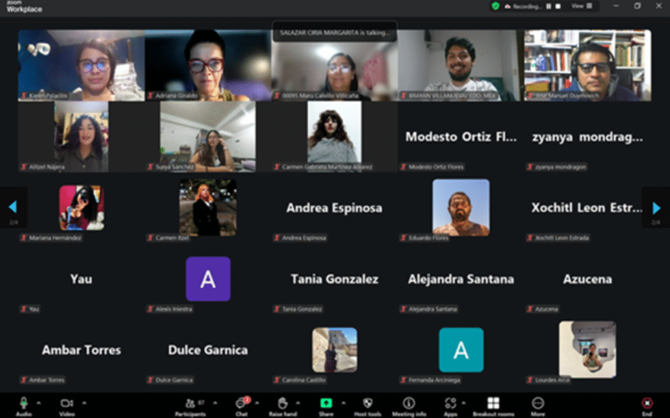Expand the video options arrow
The image size is (670, 418).
click(84, 403)
